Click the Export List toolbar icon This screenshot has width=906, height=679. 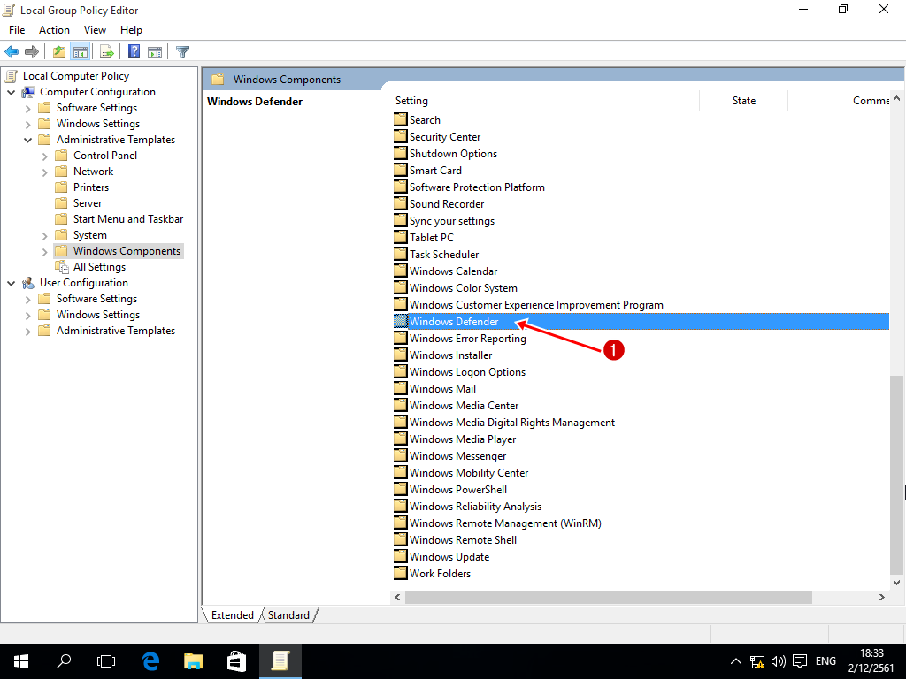point(107,52)
